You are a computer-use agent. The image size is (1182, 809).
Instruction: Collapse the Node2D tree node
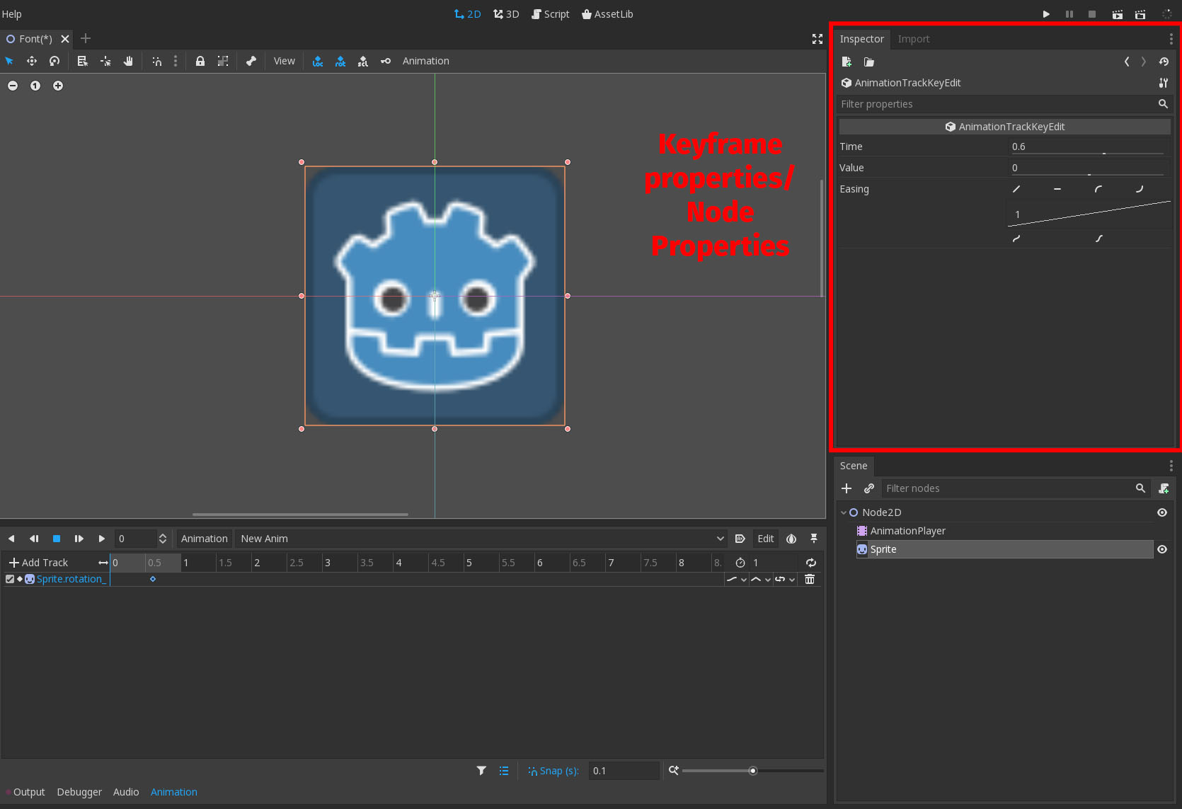(844, 512)
